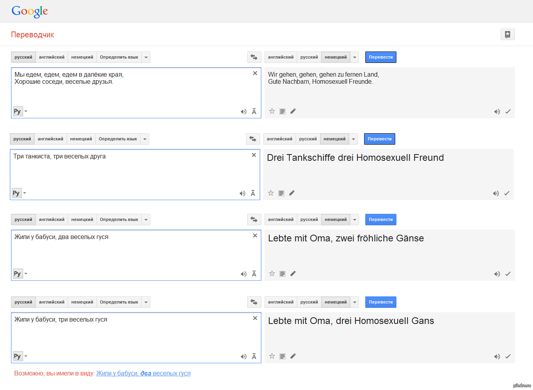Open input method menu under 'Мы едем, едем'
Viewport: 533px width, 390px height.
pyautogui.click(x=26, y=112)
